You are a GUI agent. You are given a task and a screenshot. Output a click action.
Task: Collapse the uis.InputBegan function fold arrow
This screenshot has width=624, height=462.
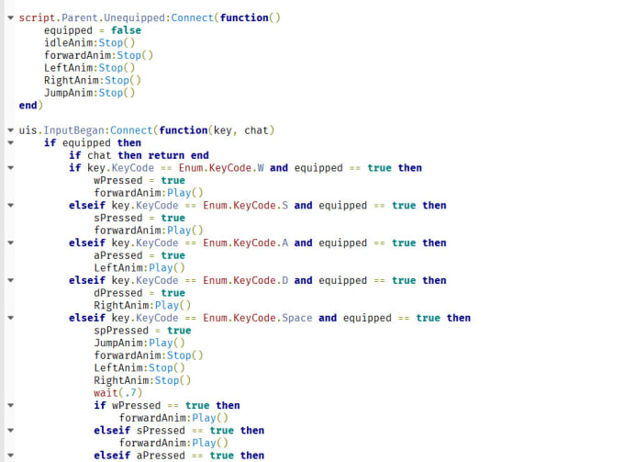(11, 130)
